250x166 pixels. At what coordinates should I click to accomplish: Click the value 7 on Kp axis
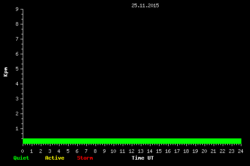pyautogui.click(x=17, y=39)
